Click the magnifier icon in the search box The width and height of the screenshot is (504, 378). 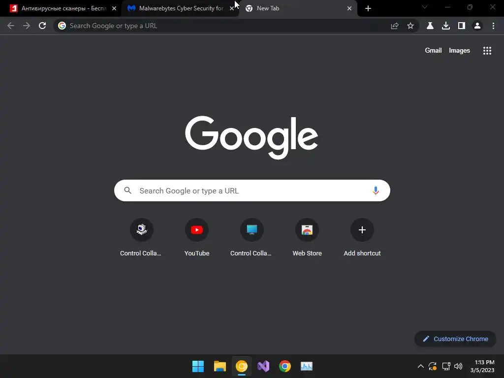(128, 190)
